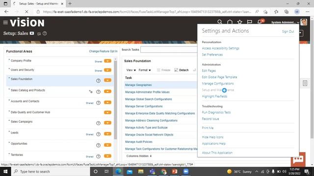
Task: Open the Manage Geographies task
Action: 138,85
